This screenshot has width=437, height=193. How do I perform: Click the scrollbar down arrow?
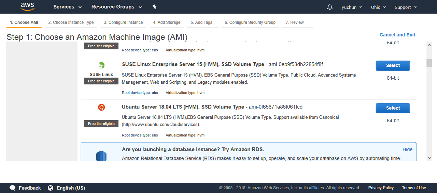[429, 158]
